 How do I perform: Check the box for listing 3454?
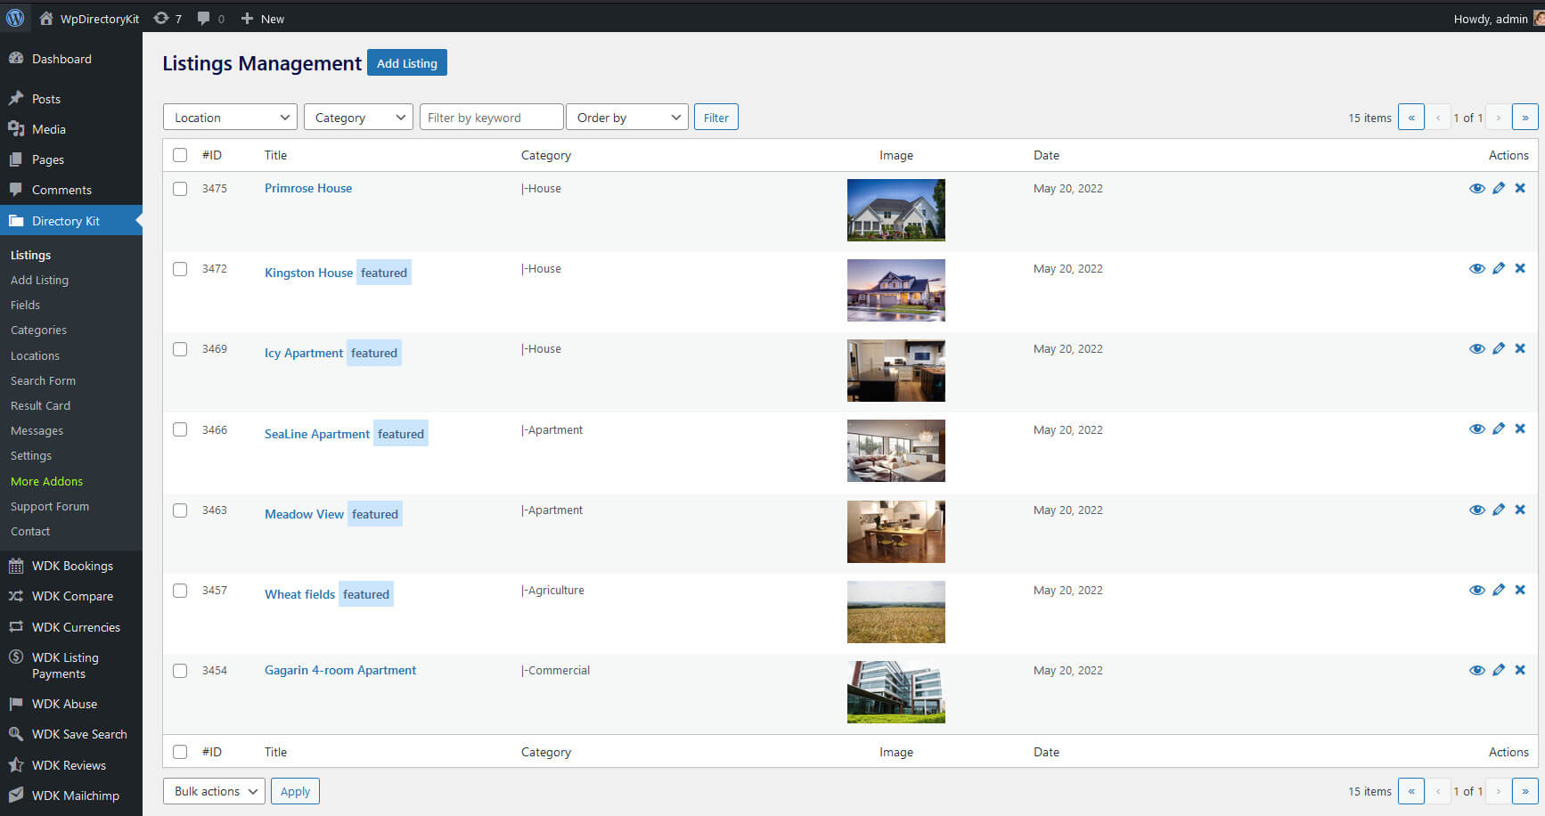180,671
